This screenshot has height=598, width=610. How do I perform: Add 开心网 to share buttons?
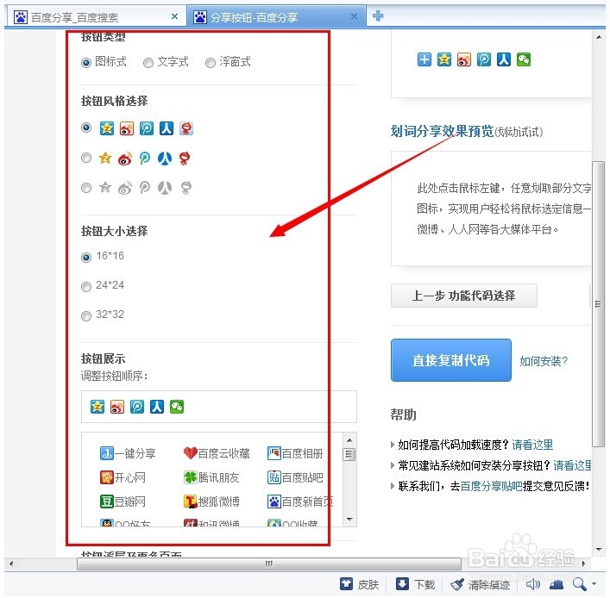click(123, 477)
